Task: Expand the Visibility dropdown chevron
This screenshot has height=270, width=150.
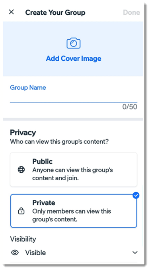Action: pos(135,253)
